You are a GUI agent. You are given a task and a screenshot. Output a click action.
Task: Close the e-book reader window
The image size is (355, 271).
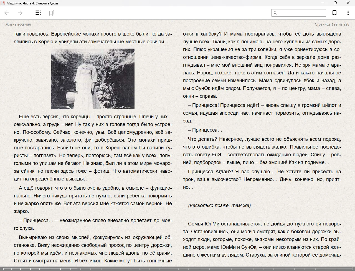(x=348, y=3)
